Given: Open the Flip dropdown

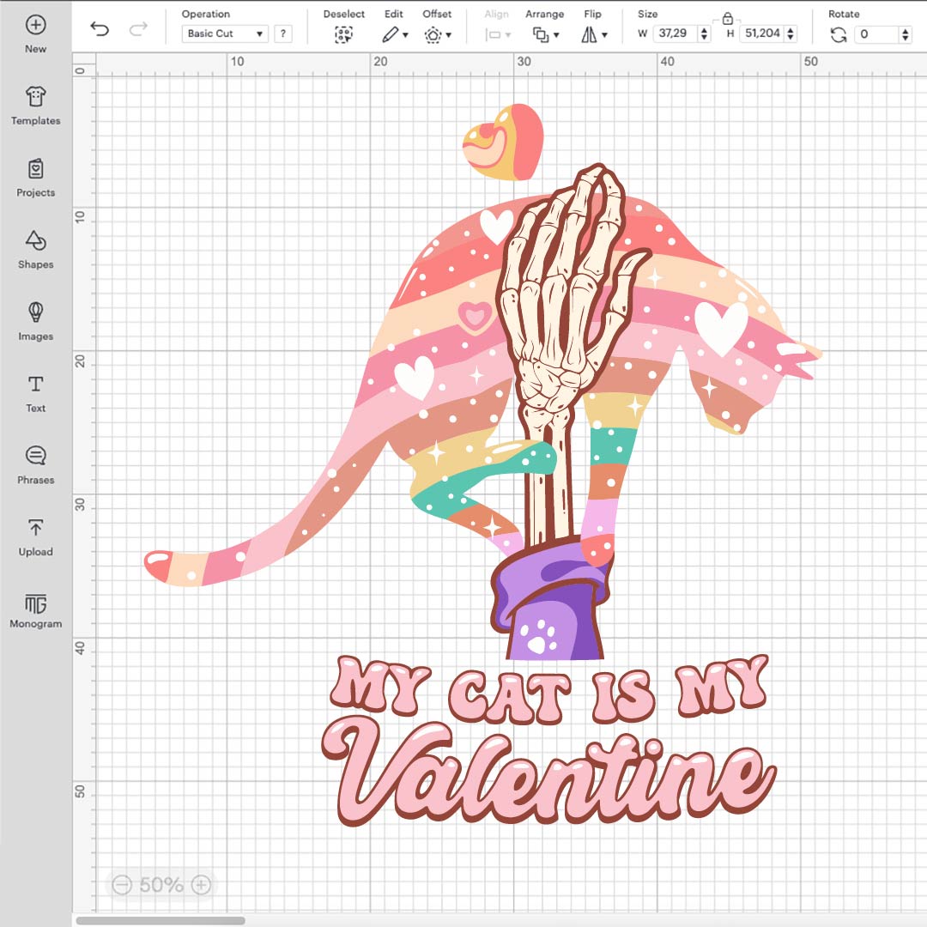Looking at the screenshot, I should pyautogui.click(x=594, y=35).
